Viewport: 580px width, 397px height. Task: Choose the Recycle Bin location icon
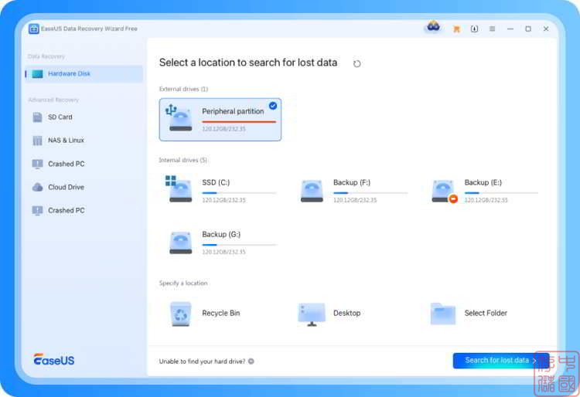[x=180, y=313]
